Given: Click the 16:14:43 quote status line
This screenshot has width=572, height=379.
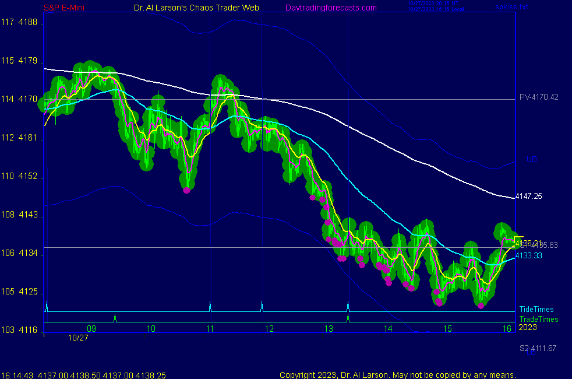Looking at the screenshot, I should pyautogui.click(x=83, y=376).
